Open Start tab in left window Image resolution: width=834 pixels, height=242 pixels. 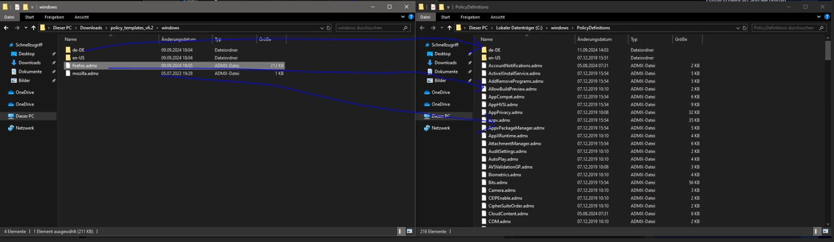pos(29,17)
